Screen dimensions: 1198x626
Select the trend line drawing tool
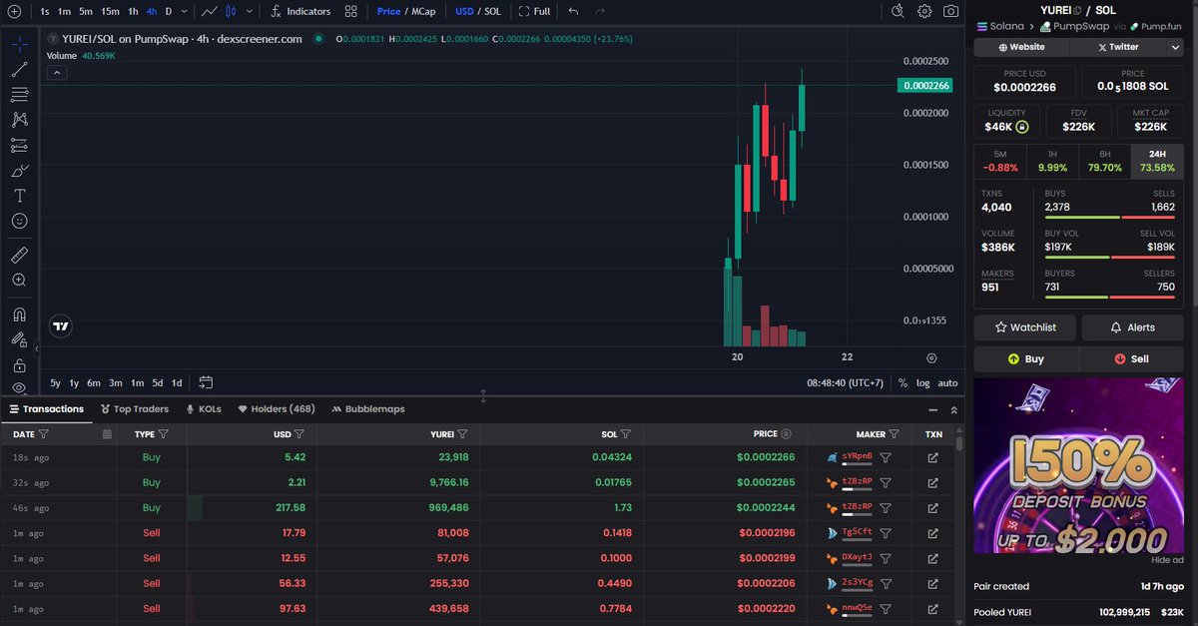[19, 70]
